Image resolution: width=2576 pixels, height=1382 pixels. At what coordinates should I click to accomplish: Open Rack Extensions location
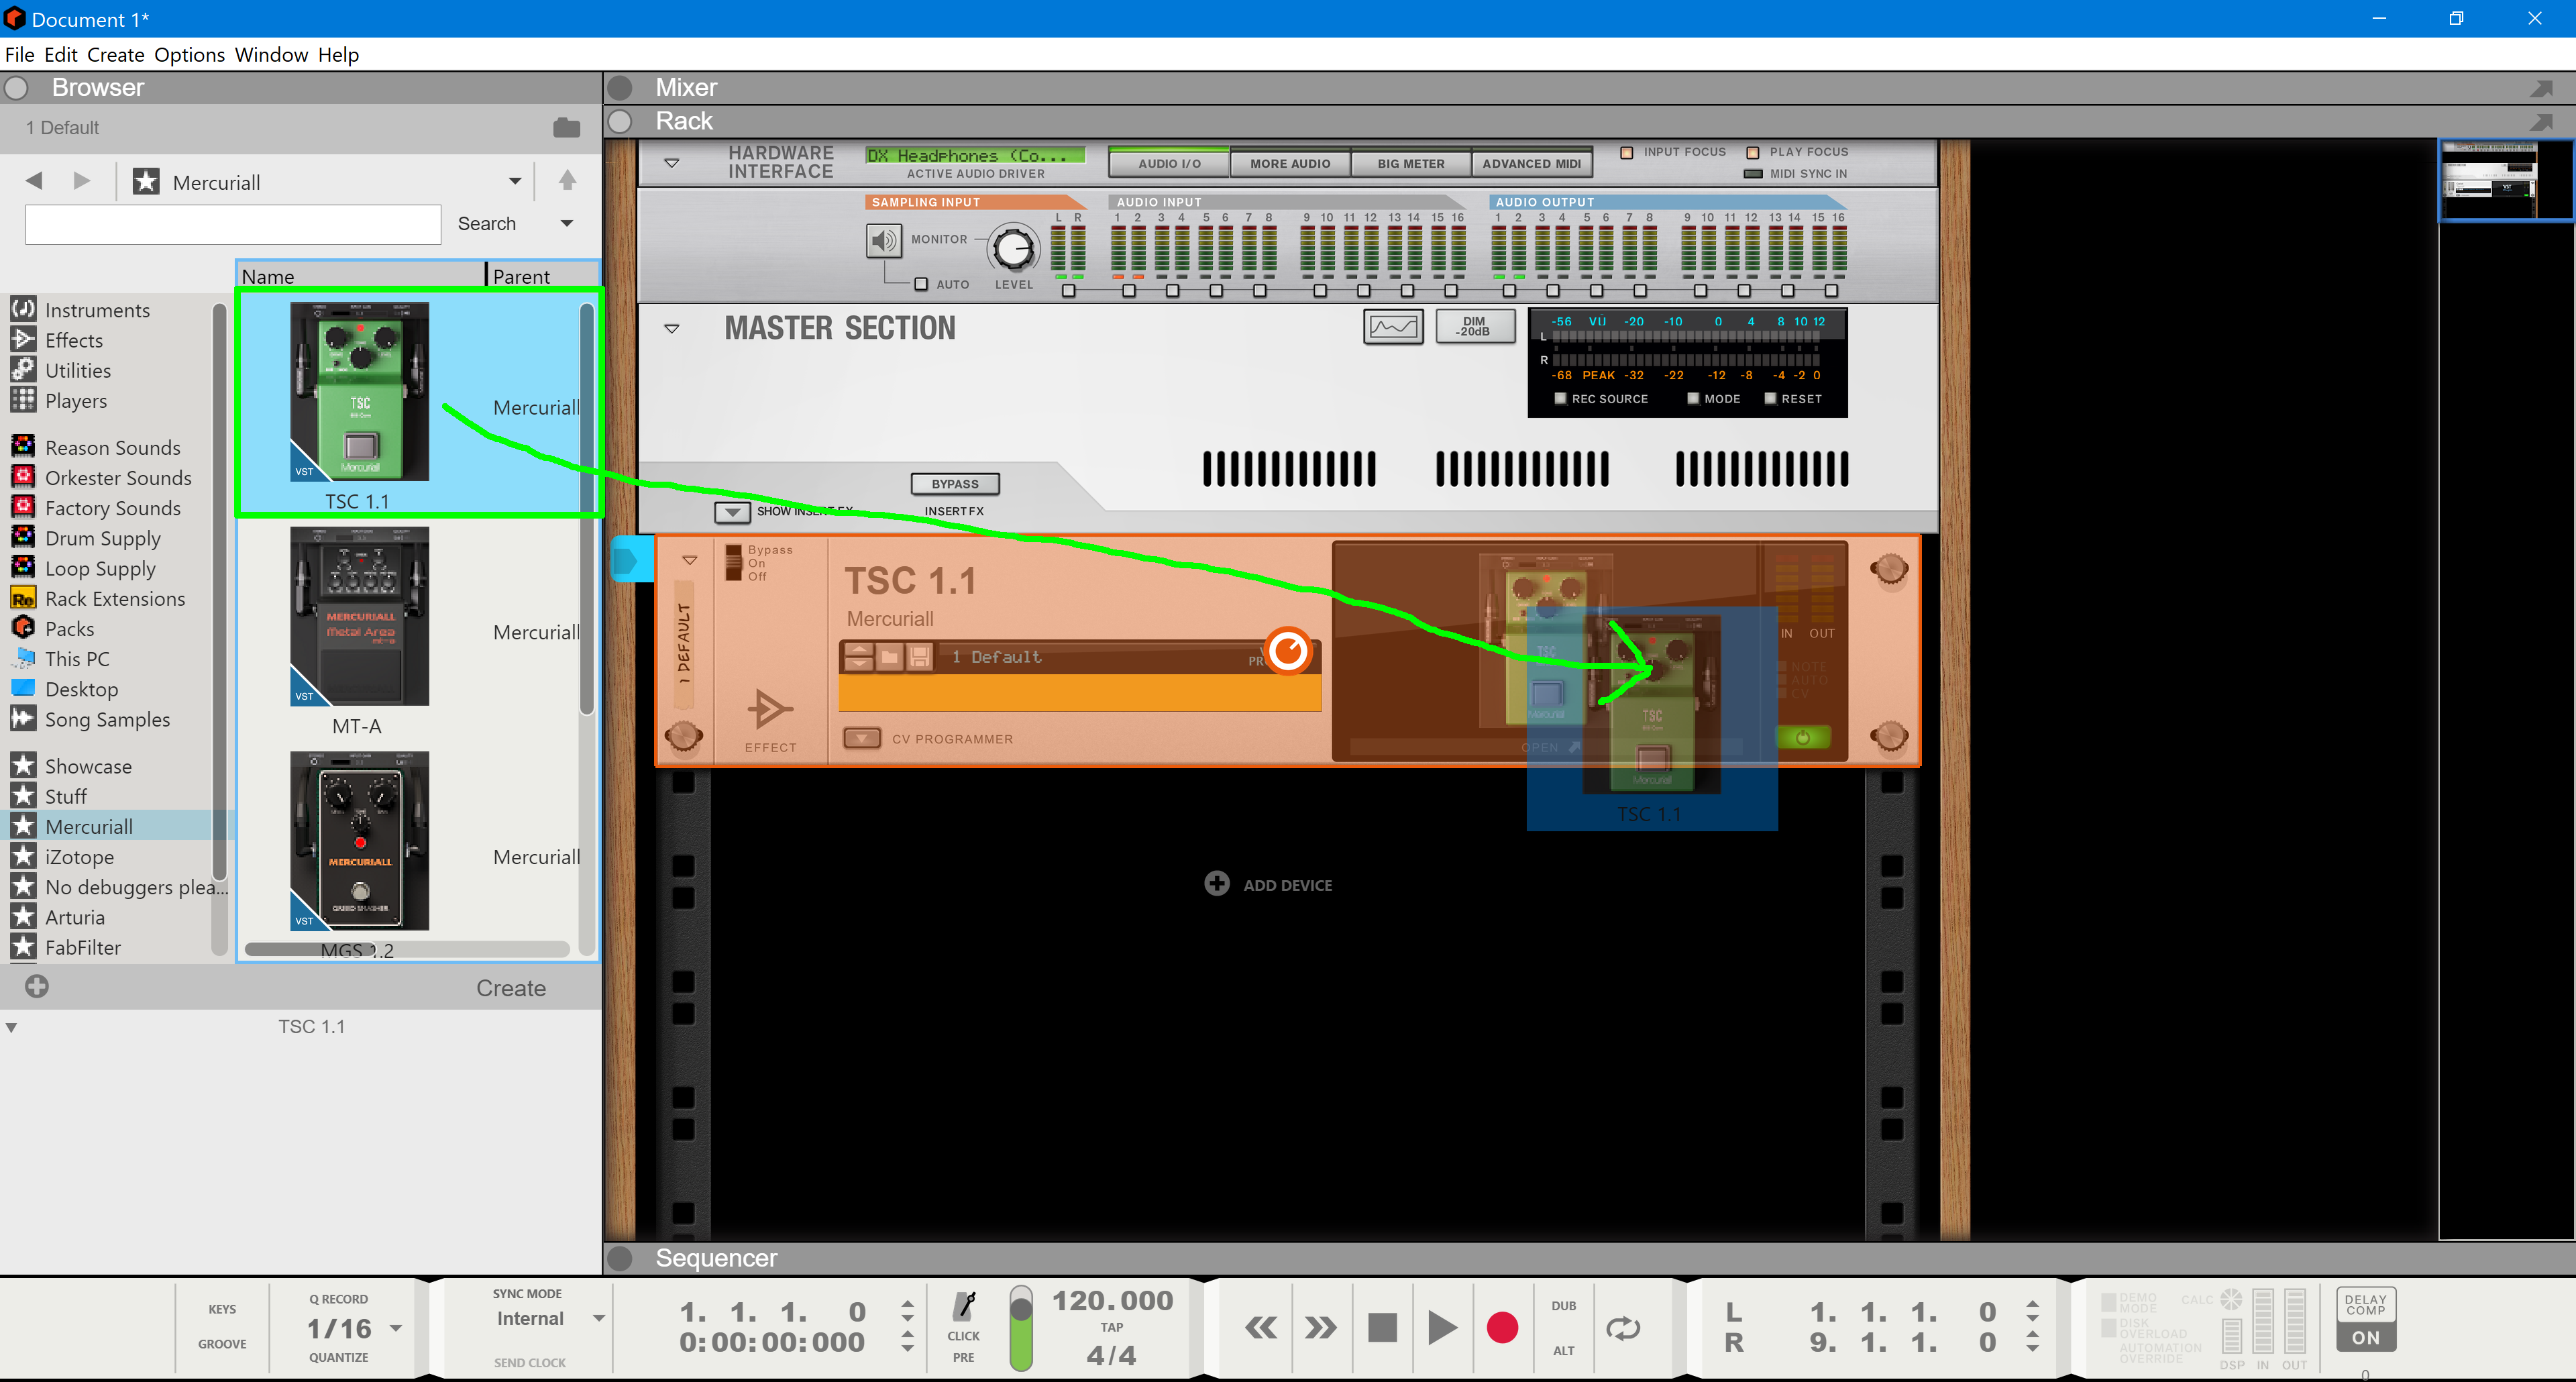[115, 598]
